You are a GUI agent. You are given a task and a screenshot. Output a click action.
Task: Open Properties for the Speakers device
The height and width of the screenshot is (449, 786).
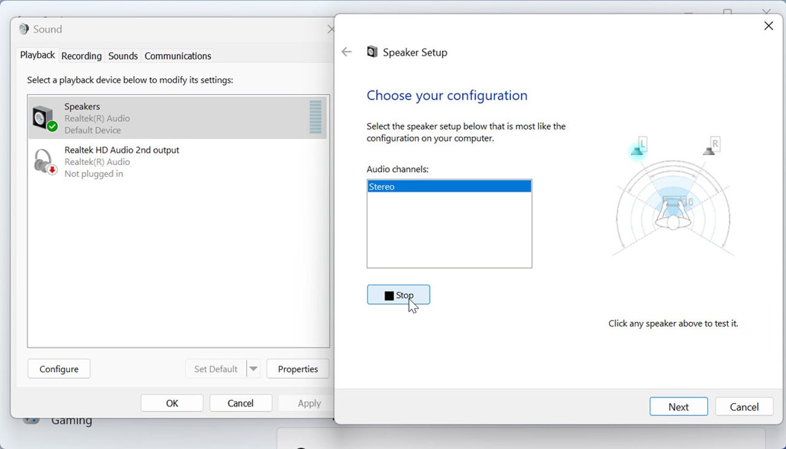point(298,369)
